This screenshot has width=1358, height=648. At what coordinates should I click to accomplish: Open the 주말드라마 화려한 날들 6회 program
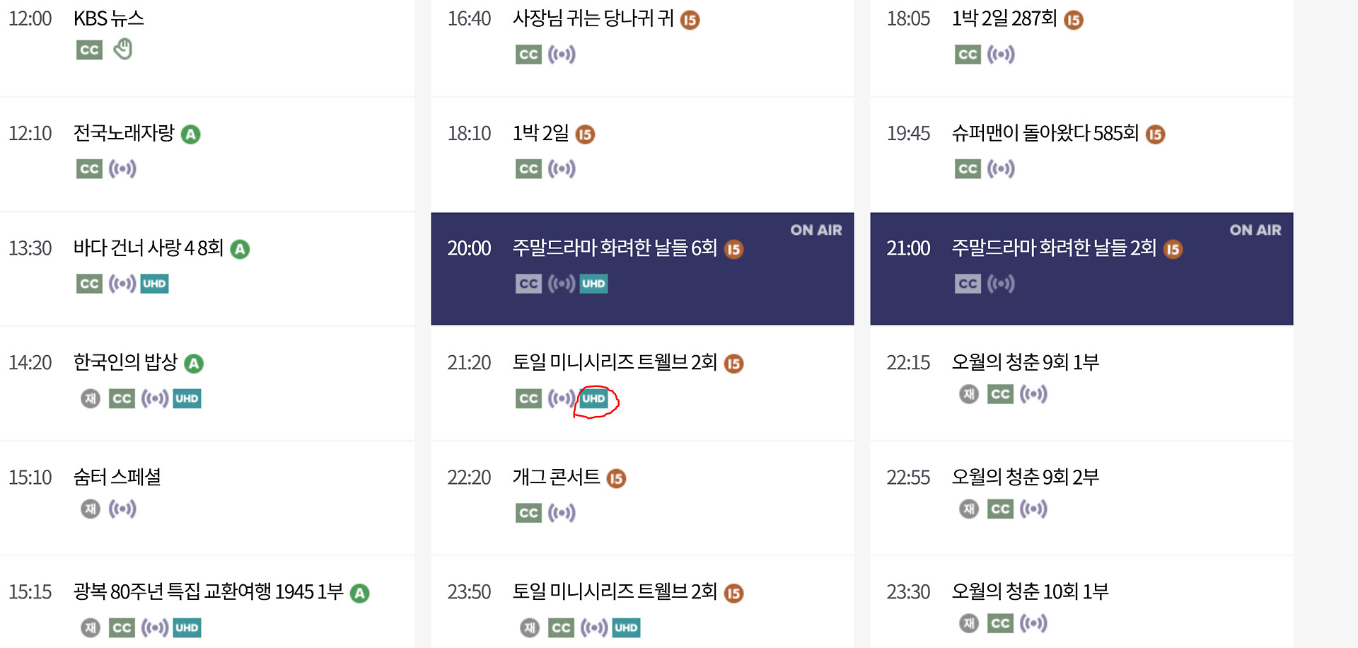(615, 248)
